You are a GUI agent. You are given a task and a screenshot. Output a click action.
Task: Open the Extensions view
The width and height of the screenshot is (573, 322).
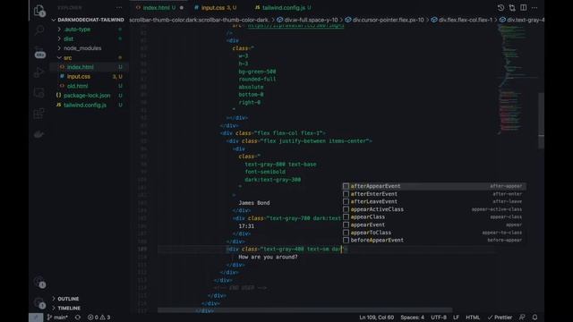point(39,114)
